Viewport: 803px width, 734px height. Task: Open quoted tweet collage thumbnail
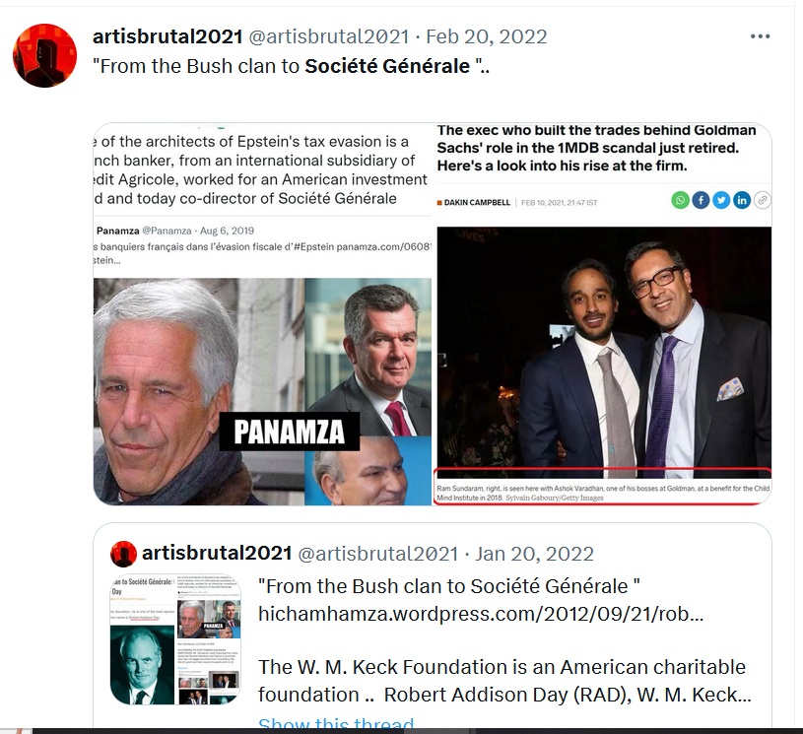[x=175, y=639]
